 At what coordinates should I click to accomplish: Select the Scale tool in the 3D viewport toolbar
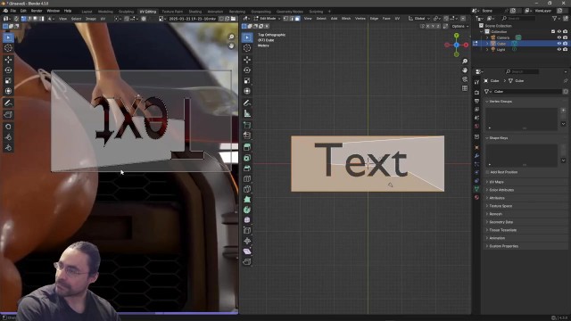pyautogui.click(x=247, y=80)
